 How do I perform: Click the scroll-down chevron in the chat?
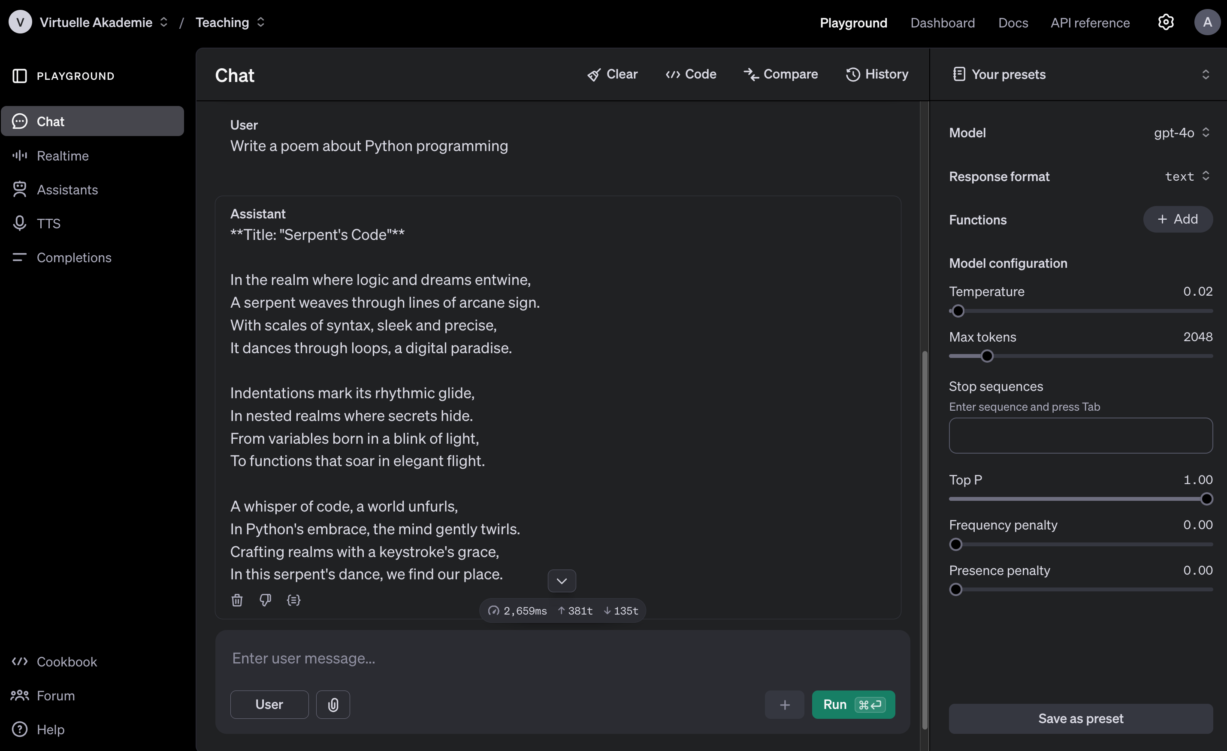[562, 581]
